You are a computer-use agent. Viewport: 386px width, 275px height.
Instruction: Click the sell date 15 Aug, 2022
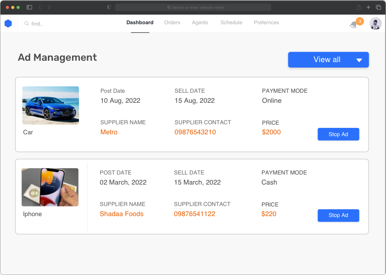click(195, 101)
